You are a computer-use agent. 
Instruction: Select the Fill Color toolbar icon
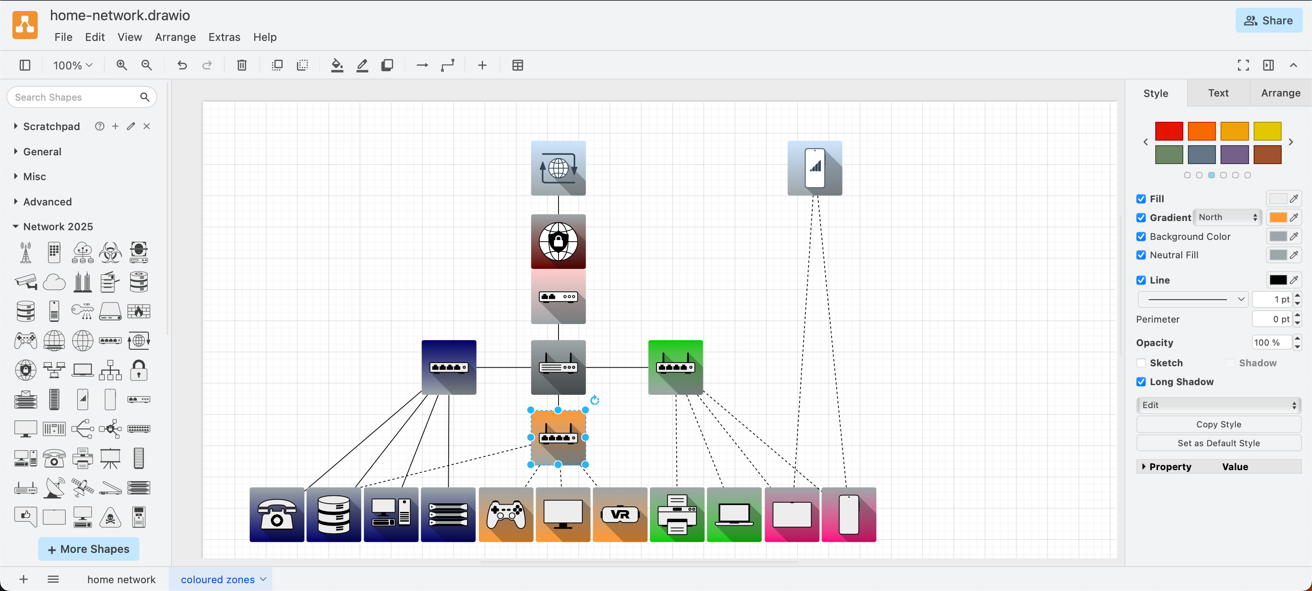tap(337, 65)
